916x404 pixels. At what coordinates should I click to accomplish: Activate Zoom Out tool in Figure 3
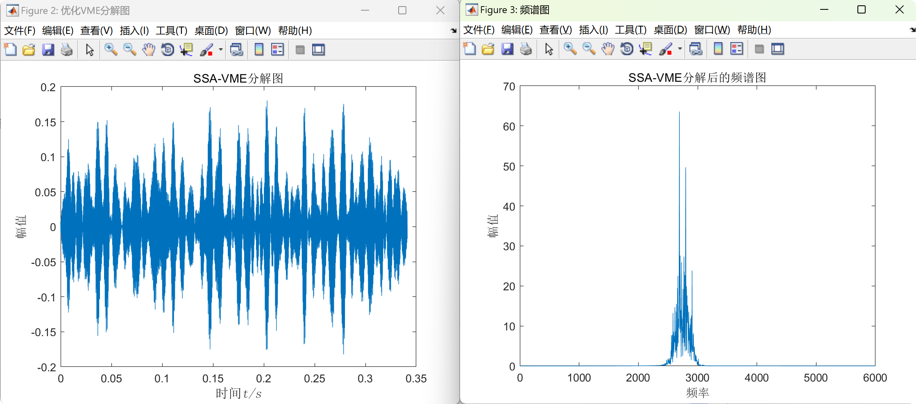pos(589,49)
